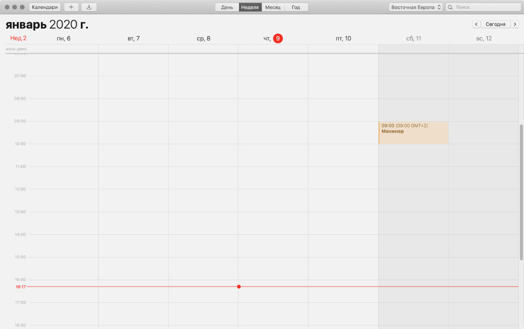Select today's date badge 9 on Thursday
This screenshot has width=524, height=329.
278,38
